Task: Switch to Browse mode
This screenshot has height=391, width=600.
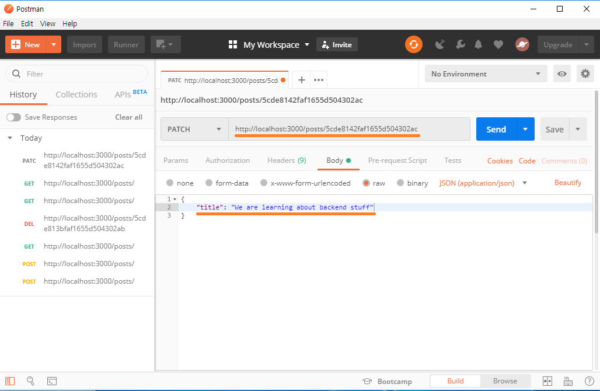Action: tap(505, 381)
